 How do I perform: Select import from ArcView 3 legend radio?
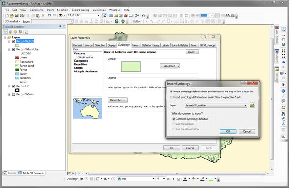pyautogui.click(x=171, y=97)
